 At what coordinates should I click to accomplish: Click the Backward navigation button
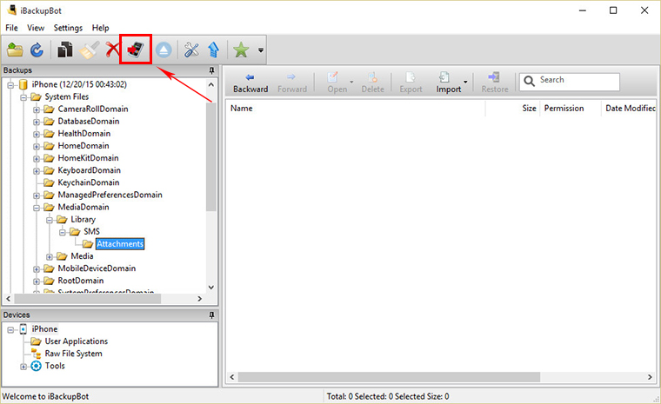(x=250, y=83)
